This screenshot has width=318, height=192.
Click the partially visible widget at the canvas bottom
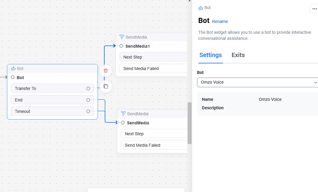136,190
